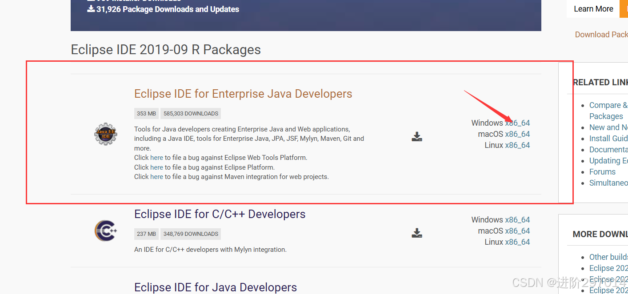Screen dimensions: 628x294
Task: Click the Learn More button
Action: pos(593,9)
